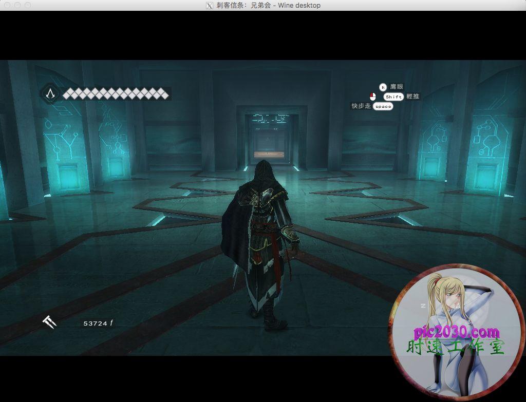Click the 快步走 fast walk label
526x402 pixels.
tap(361, 106)
